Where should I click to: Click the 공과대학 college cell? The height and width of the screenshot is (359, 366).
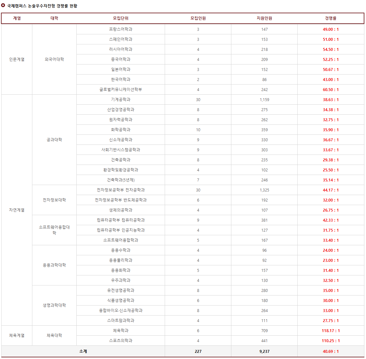(x=54, y=140)
